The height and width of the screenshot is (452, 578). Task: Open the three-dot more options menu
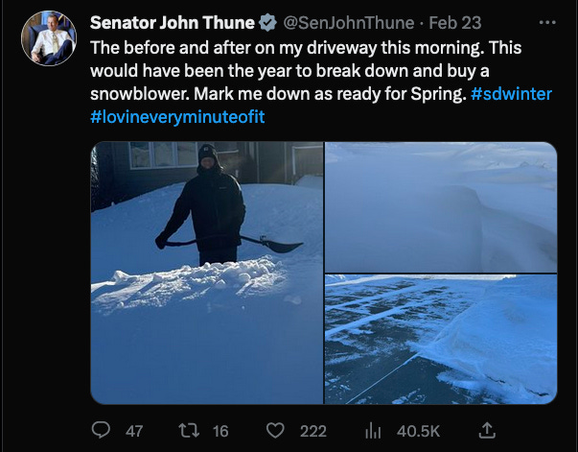point(546,21)
